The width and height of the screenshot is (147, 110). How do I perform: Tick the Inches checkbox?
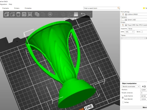(123, 102)
